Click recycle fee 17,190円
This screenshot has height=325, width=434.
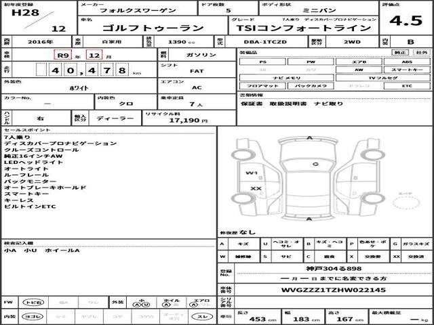click(189, 121)
